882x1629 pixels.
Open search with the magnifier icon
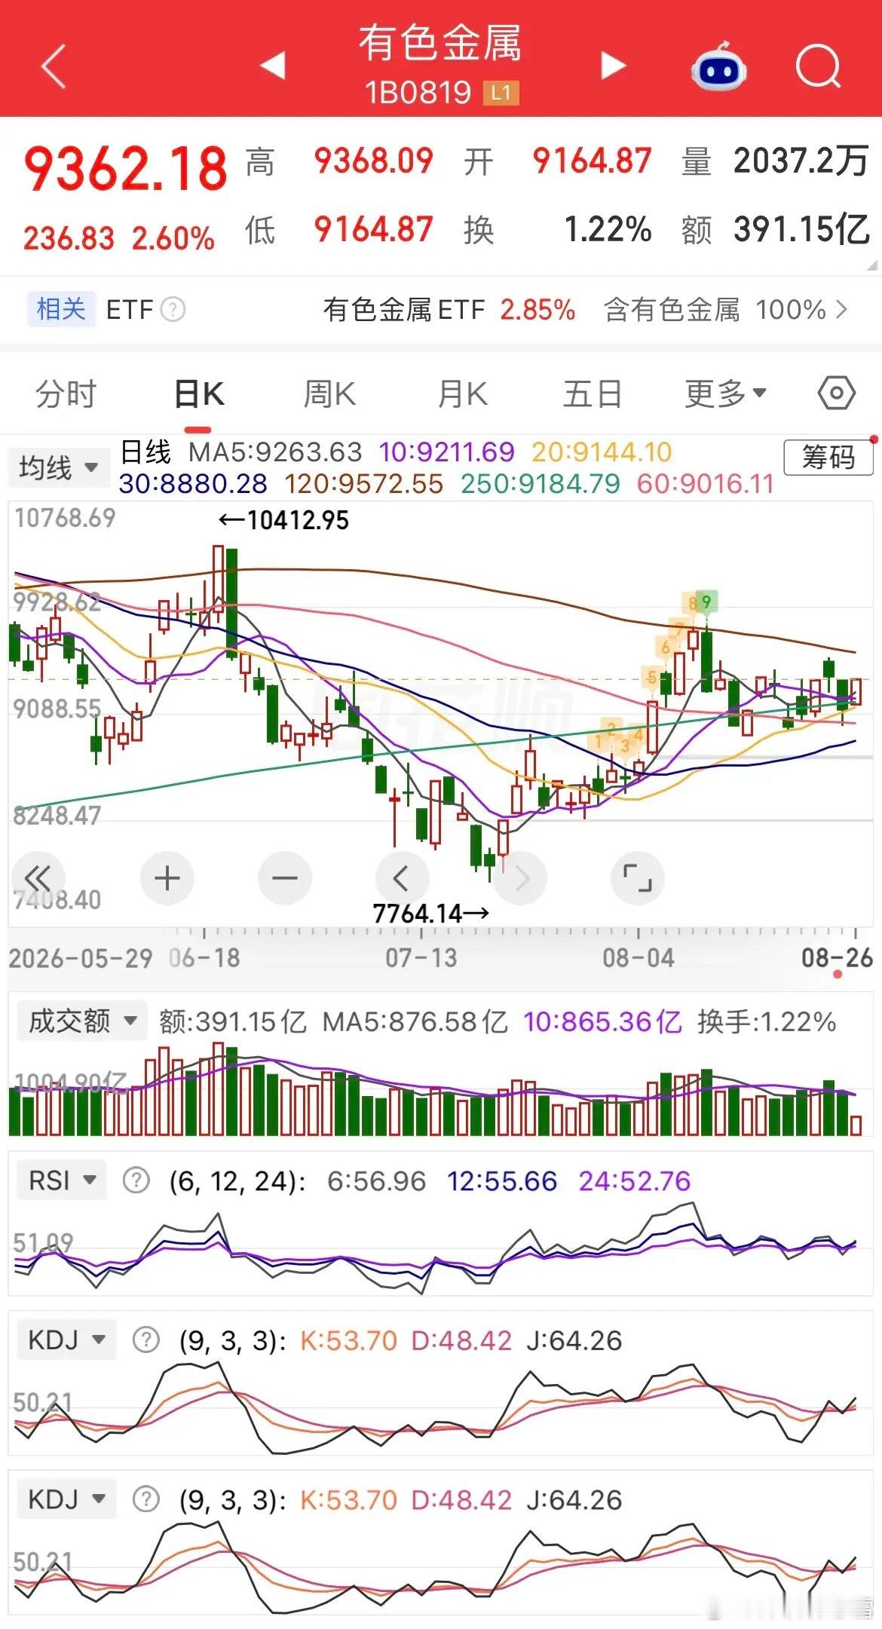point(819,66)
